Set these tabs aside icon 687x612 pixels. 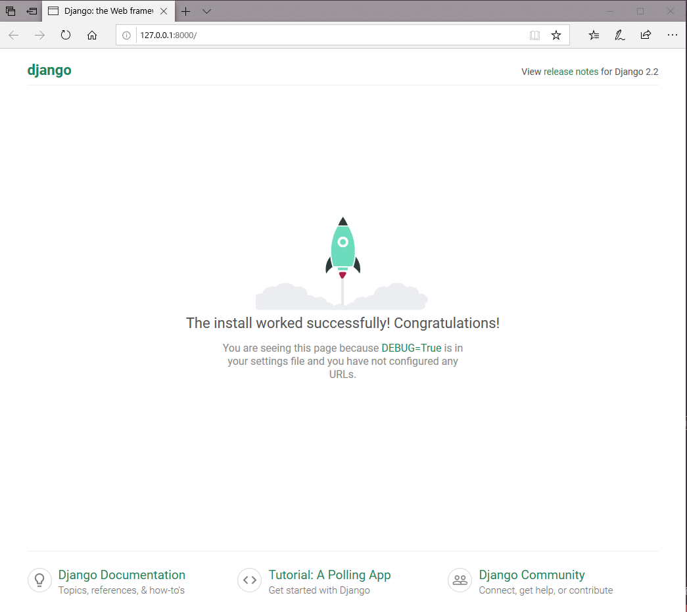[x=32, y=11]
